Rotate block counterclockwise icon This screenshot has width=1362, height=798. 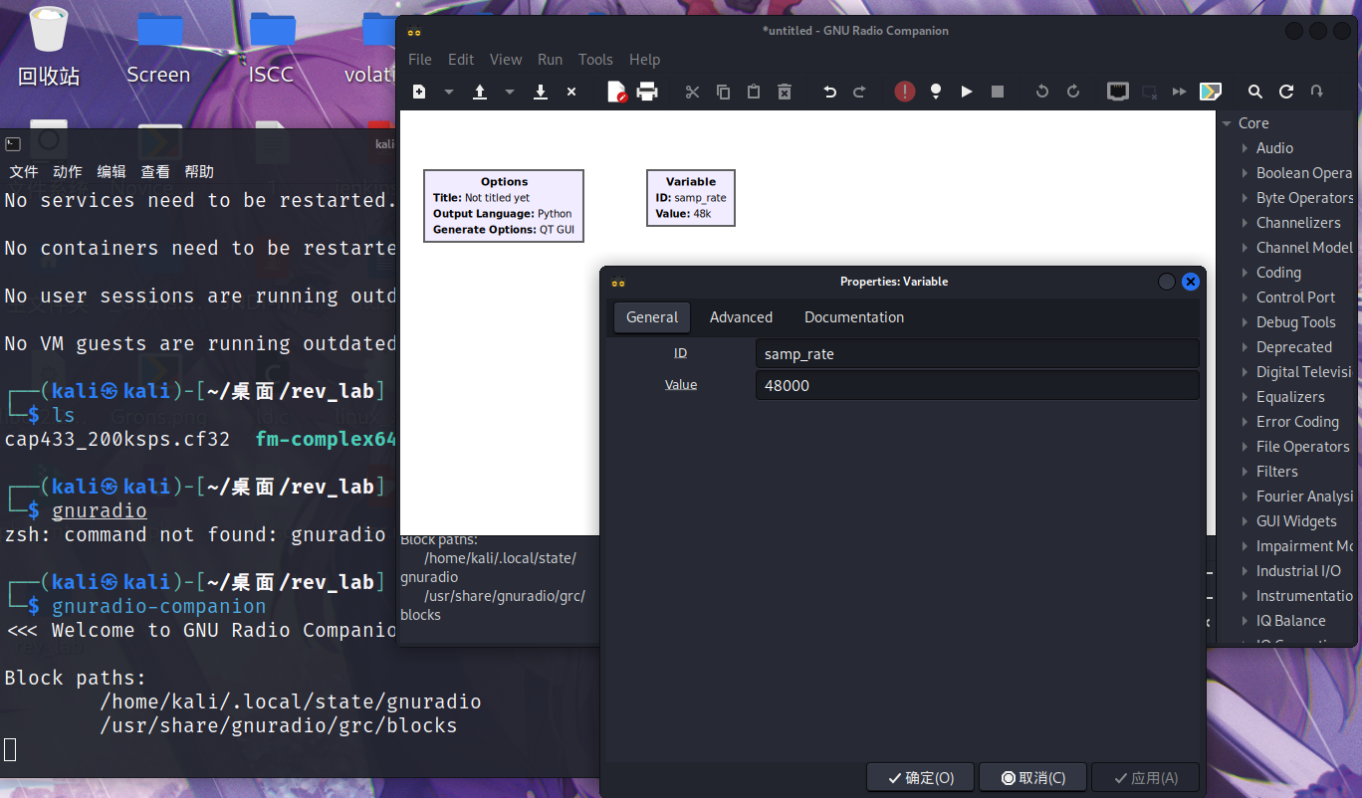[x=1042, y=92]
